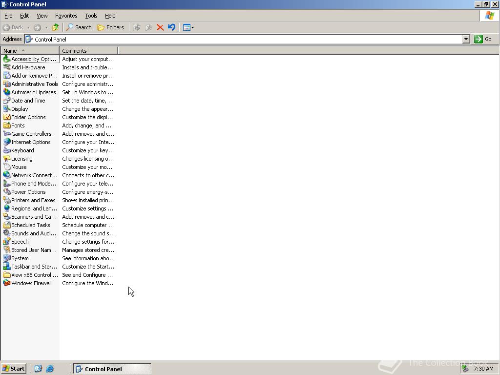This screenshot has width=500, height=375.
Task: Open the Favorites menu
Action: 66,16
